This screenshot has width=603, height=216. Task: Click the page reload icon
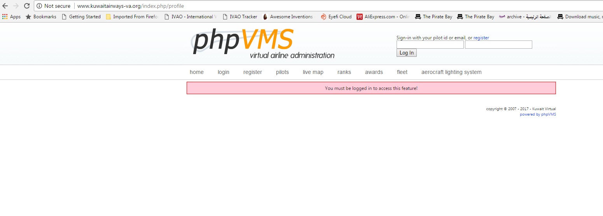[x=27, y=6]
